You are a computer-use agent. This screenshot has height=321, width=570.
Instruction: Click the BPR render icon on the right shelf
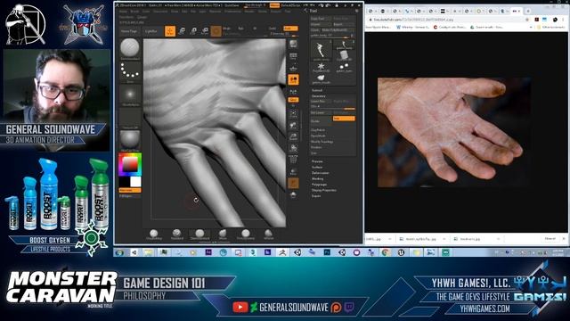point(293,45)
